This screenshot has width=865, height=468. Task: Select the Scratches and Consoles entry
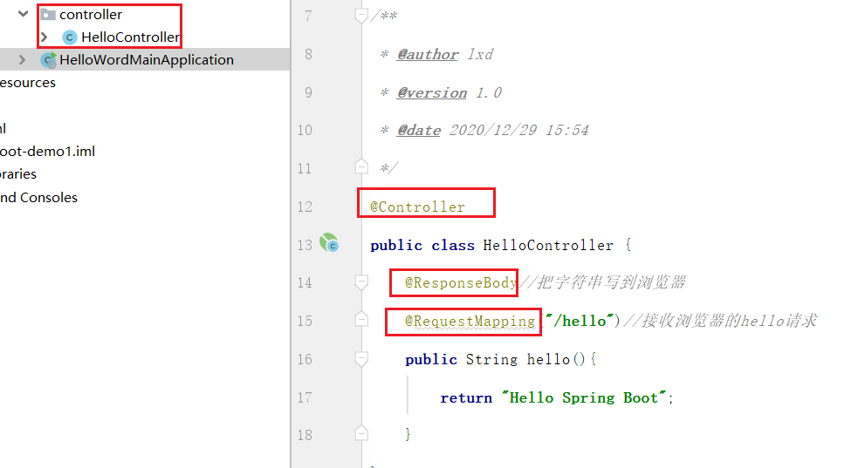tap(38, 197)
